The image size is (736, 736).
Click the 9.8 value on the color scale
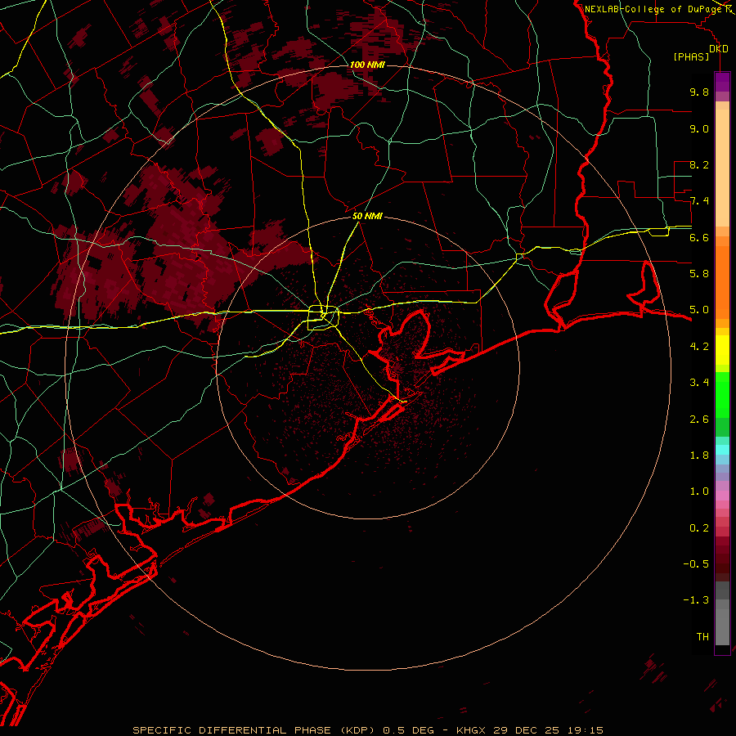point(699,92)
